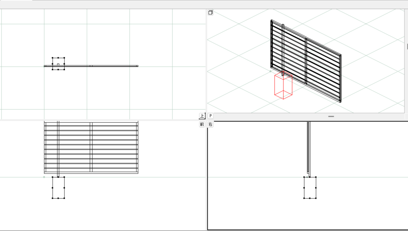Click the front view (前) button
This screenshot has height=231, width=408.
202,125
